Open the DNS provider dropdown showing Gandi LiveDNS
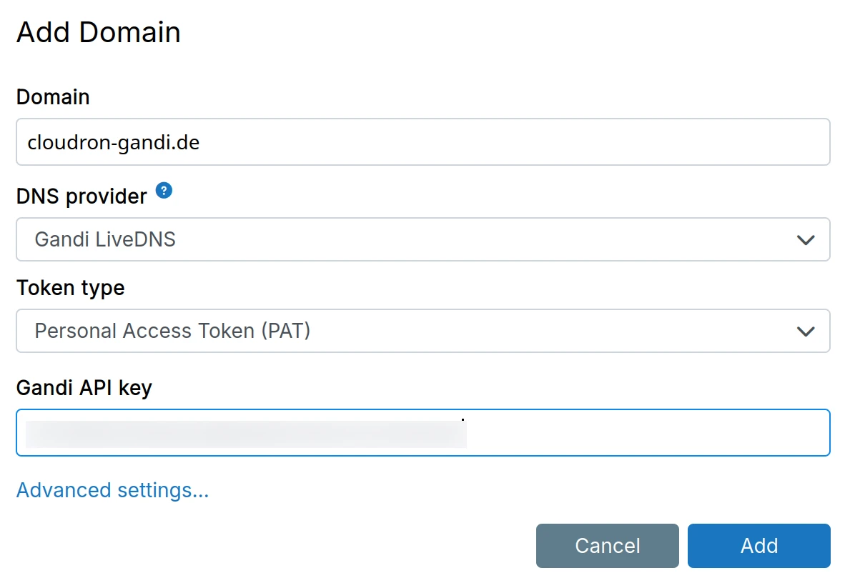Screen dimensions: 845x583 click(x=423, y=239)
